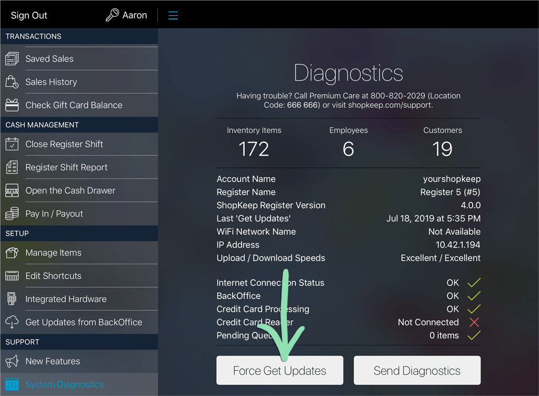The width and height of the screenshot is (539, 396).
Task: Click the red X beside Not Connected
Action: click(474, 322)
